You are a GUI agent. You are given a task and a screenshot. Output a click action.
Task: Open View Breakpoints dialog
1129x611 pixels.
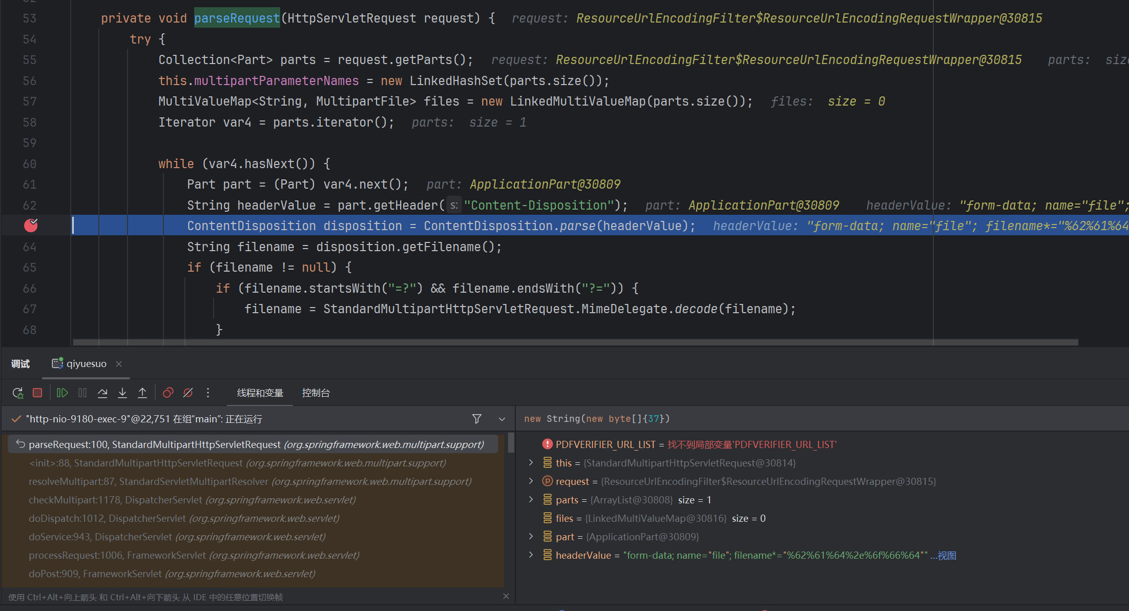(168, 393)
